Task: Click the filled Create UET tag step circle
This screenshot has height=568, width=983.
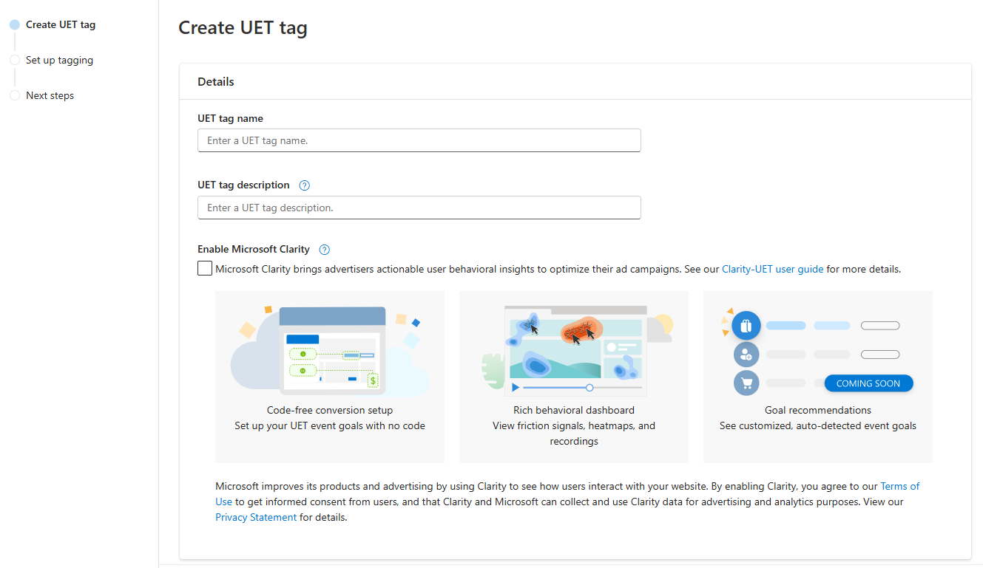Action: [x=13, y=24]
